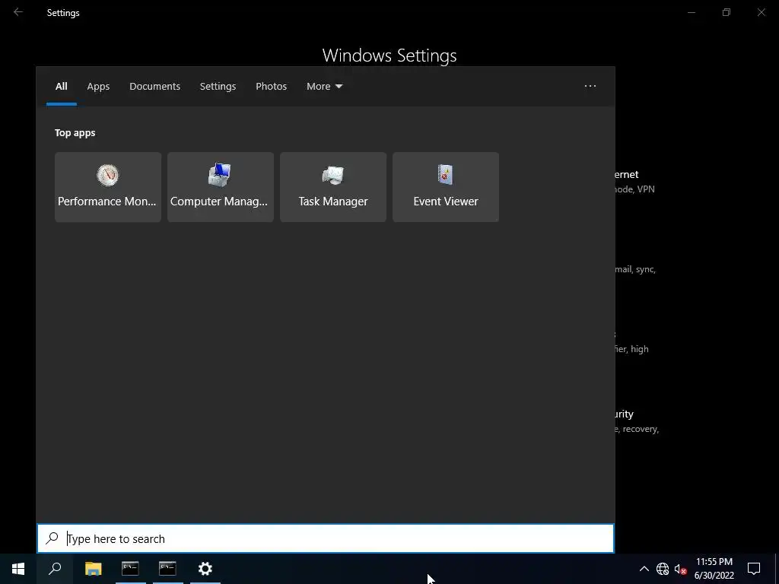Switch to the first Command Prompt window
The width and height of the screenshot is (779, 584).
[130, 569]
